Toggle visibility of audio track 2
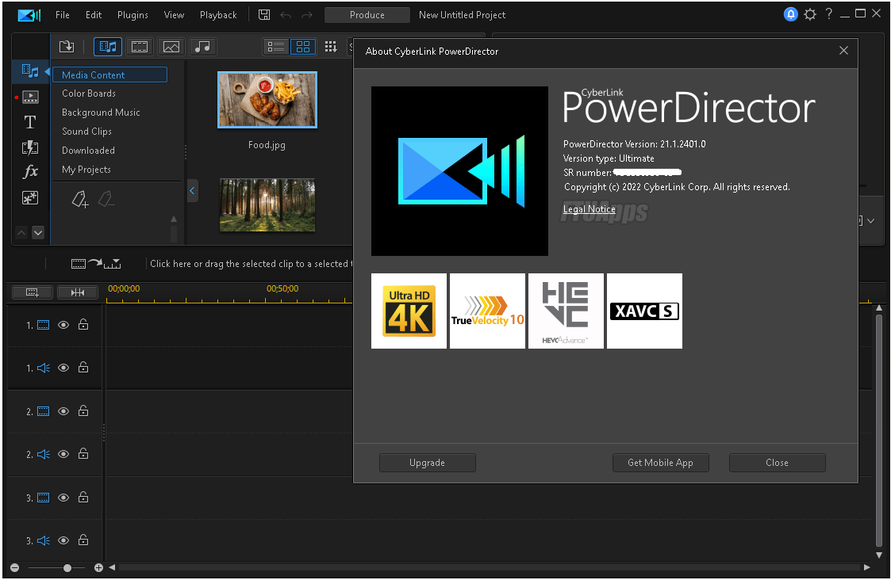The image size is (891, 580). (x=63, y=454)
